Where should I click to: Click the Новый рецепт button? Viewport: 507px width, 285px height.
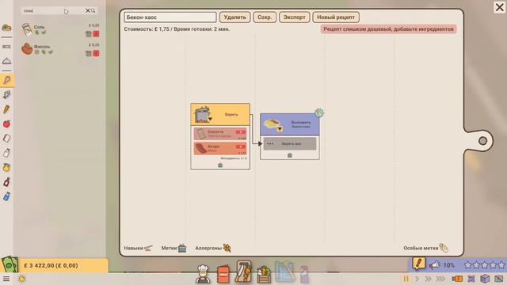(336, 17)
